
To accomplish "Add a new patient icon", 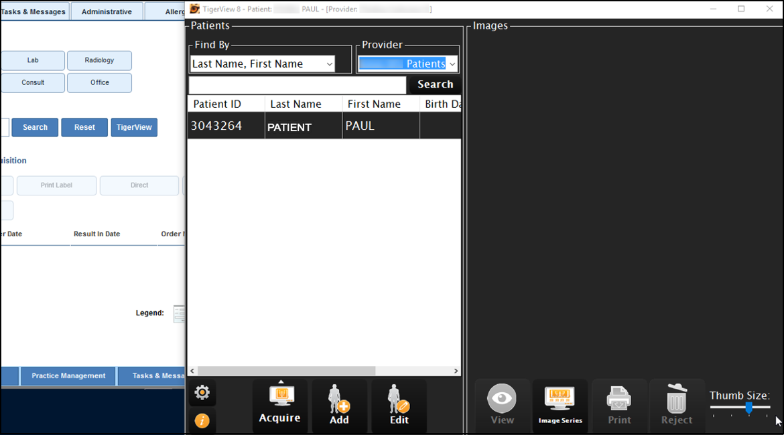I will click(x=339, y=406).
